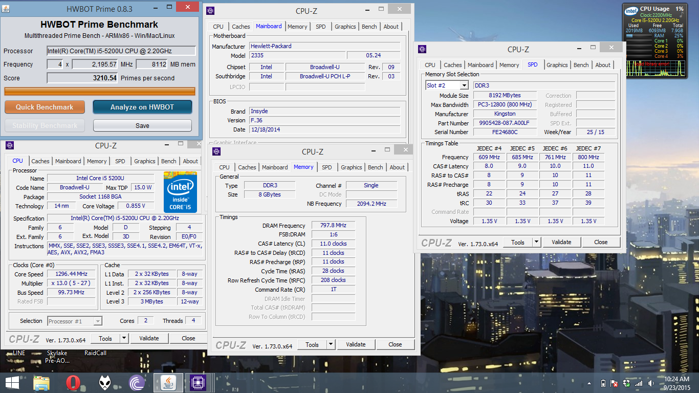Screen dimensions: 699x393
Task: Click the RAM usage bar in the gadget
Action: click(638, 36)
